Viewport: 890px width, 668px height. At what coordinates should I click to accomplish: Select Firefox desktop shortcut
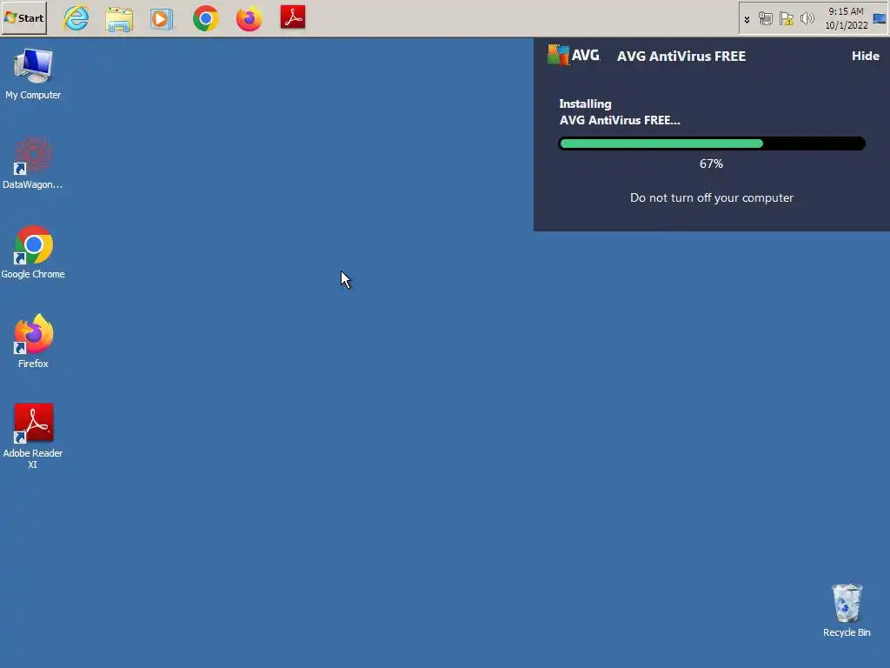33,342
